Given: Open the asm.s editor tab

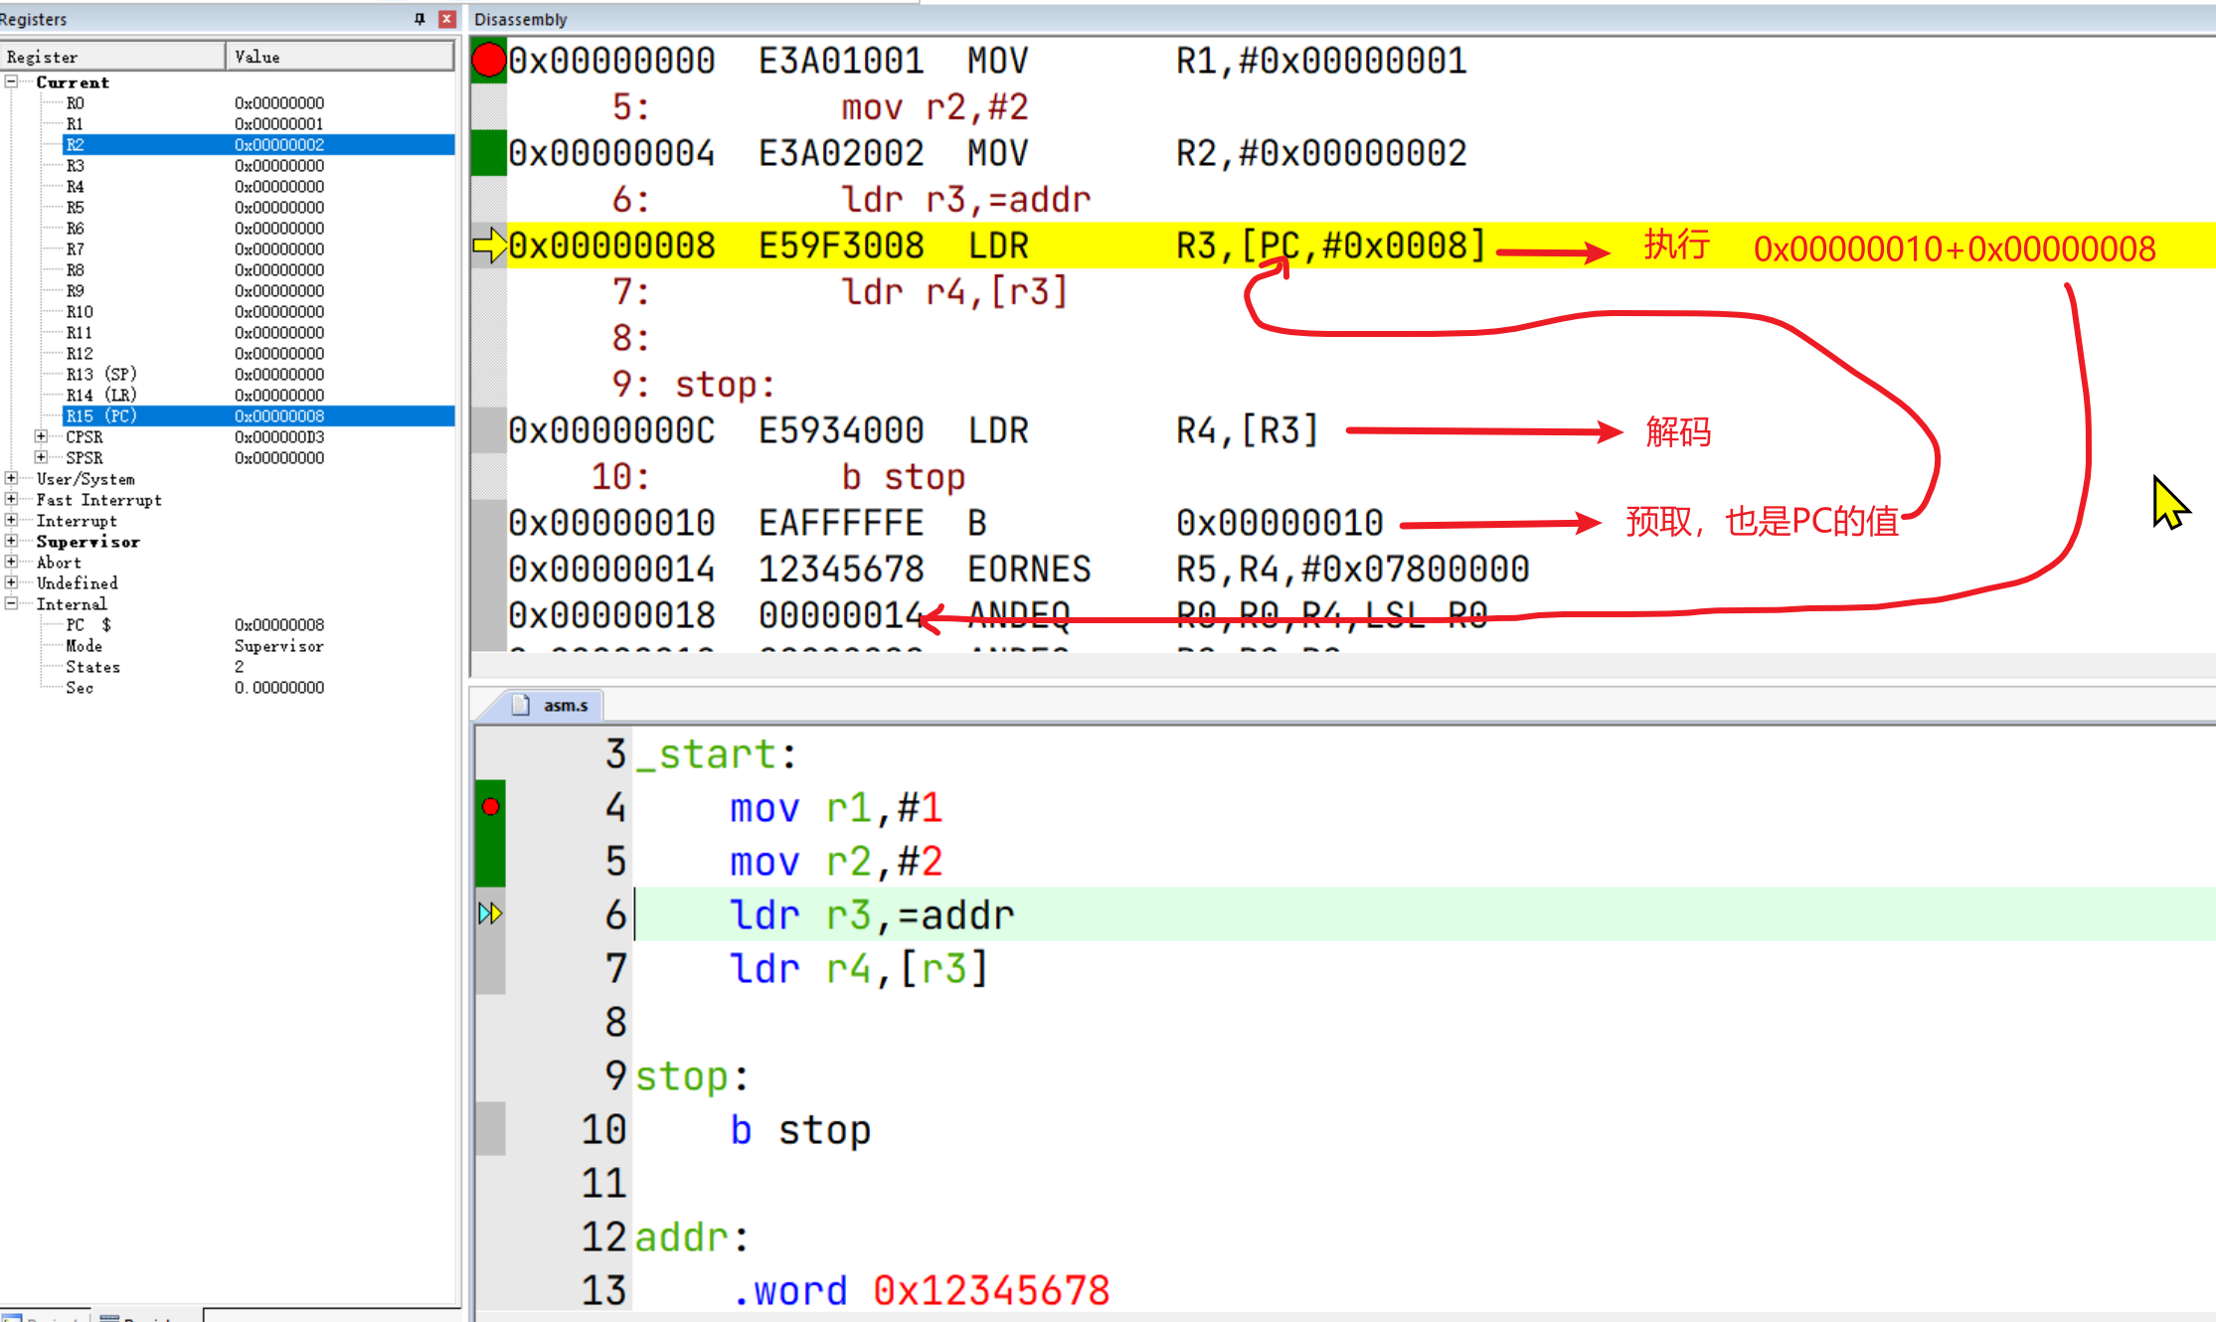Looking at the screenshot, I should (x=554, y=705).
